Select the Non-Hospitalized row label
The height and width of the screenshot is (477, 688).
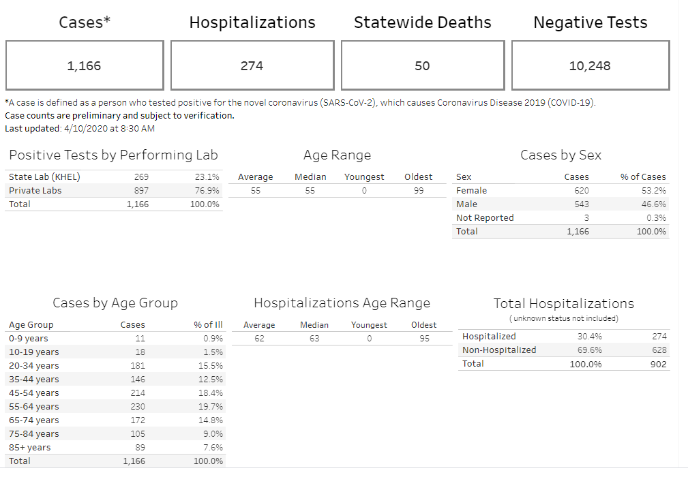pos(499,350)
